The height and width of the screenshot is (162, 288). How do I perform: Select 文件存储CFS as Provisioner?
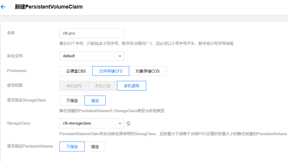click(x=111, y=71)
